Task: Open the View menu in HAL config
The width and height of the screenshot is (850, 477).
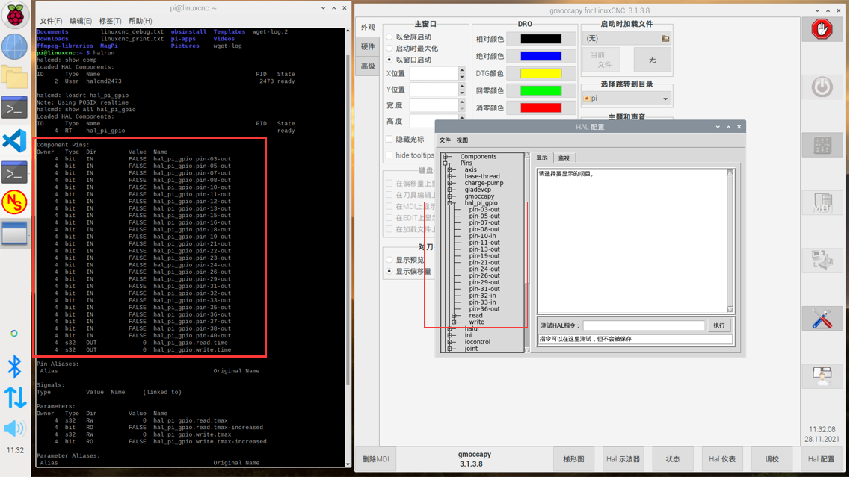Action: click(x=462, y=140)
